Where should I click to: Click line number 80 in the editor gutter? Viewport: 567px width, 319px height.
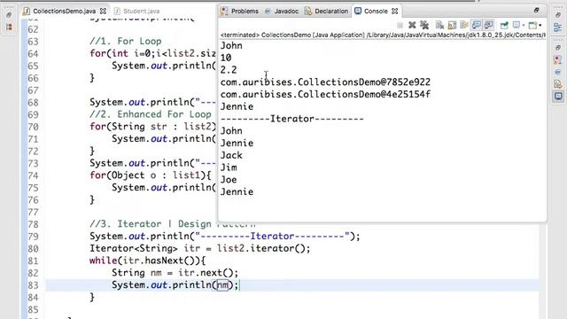coord(33,248)
